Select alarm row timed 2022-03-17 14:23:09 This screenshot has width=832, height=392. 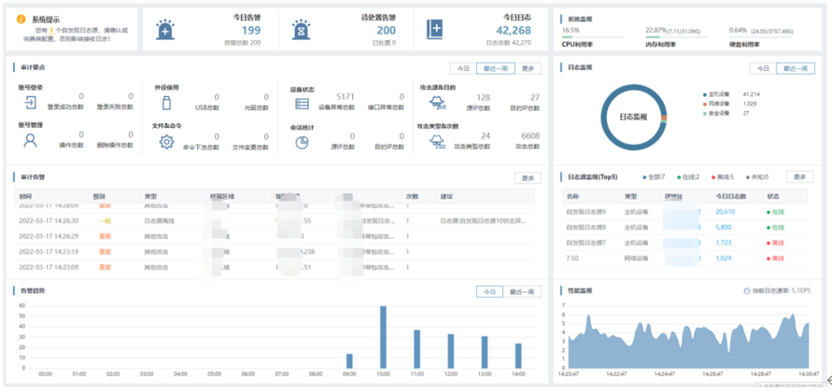click(274, 266)
